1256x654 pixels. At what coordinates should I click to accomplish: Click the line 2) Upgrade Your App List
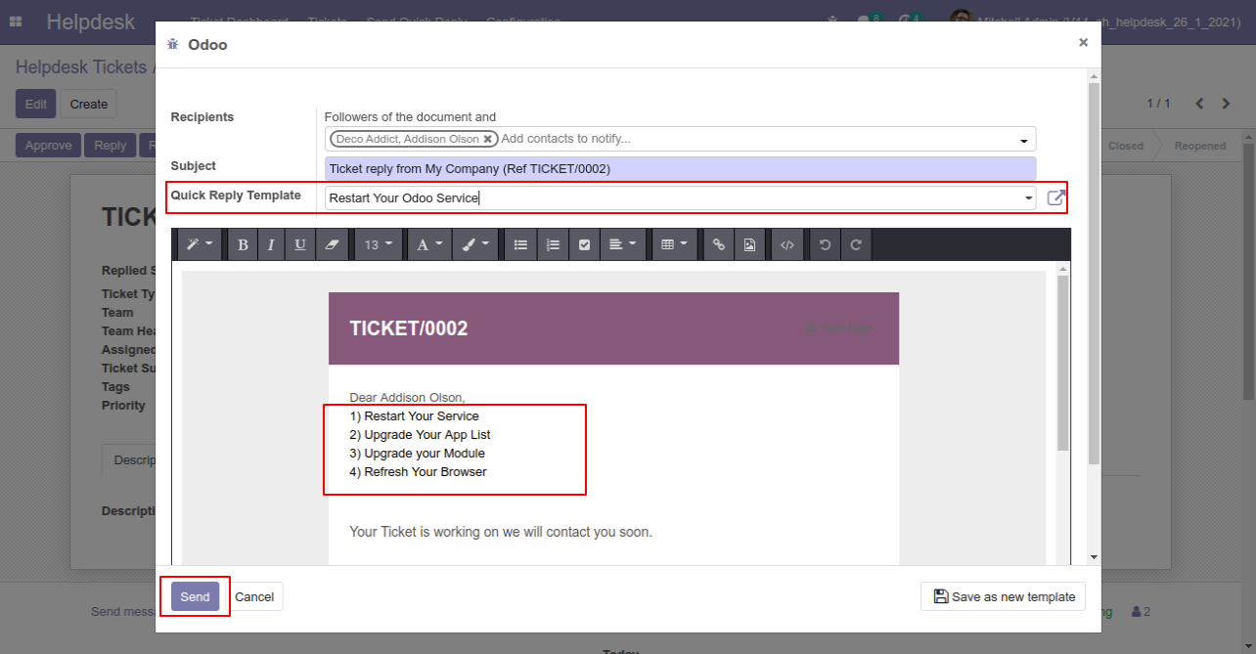[x=420, y=435]
